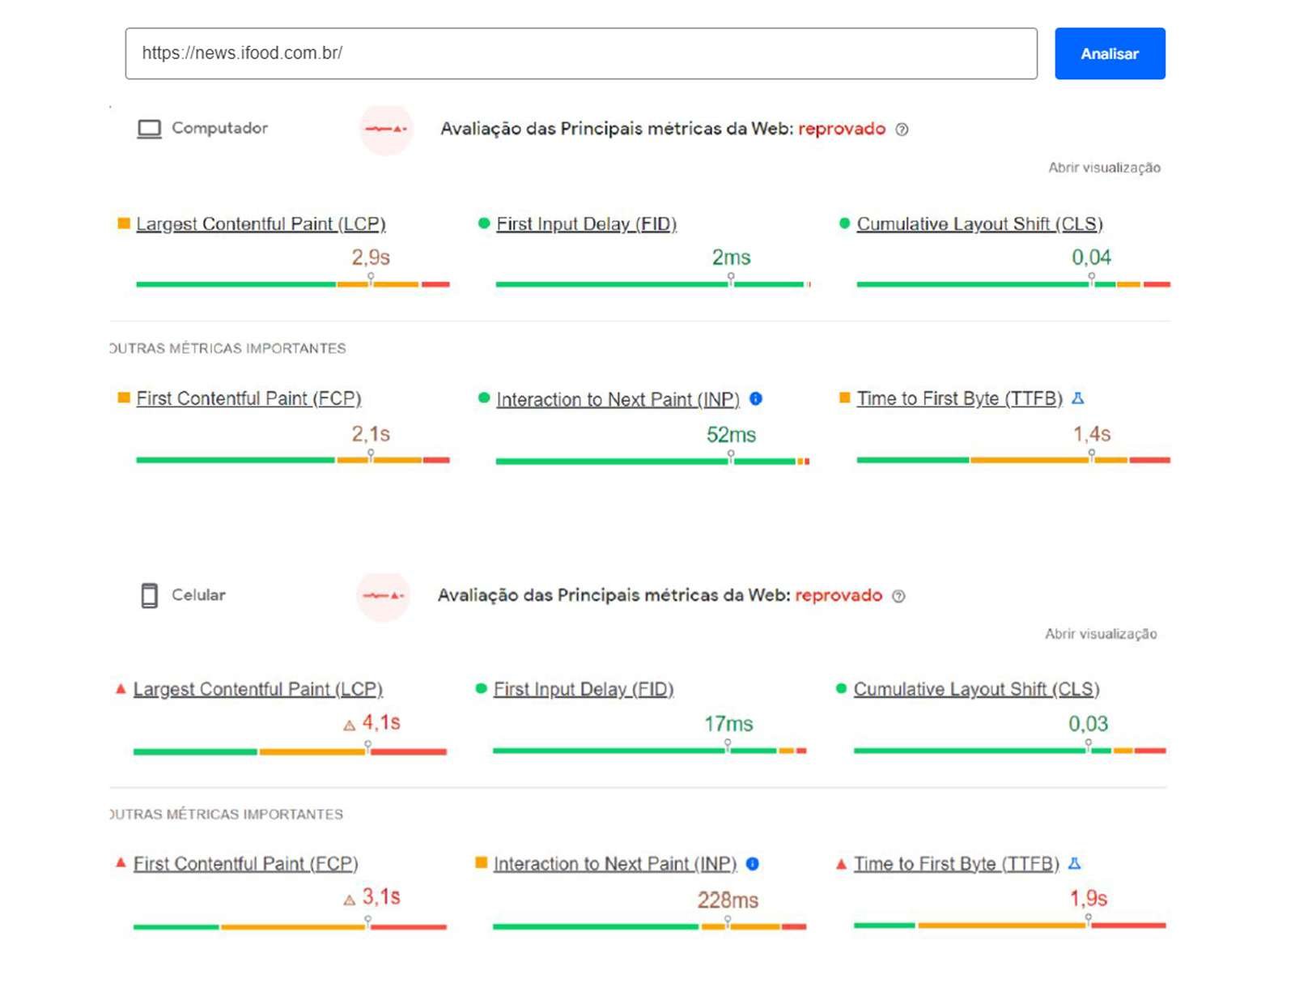Click the help icon beside mobile reprovado
The height and width of the screenshot is (983, 1295).
pyautogui.click(x=898, y=596)
